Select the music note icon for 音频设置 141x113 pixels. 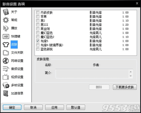click(6, 69)
